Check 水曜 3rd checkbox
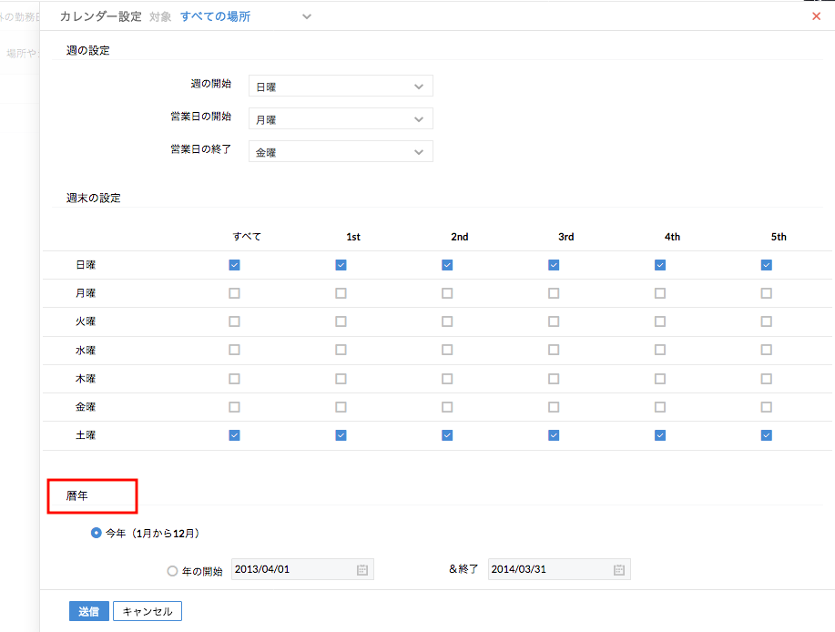The height and width of the screenshot is (632, 835). (554, 350)
